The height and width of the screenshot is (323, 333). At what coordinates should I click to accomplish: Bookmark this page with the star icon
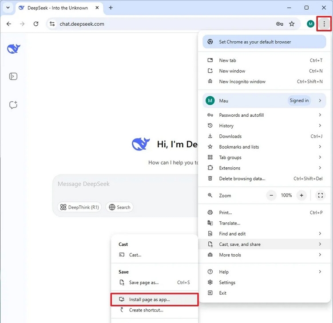pyautogui.click(x=292, y=24)
